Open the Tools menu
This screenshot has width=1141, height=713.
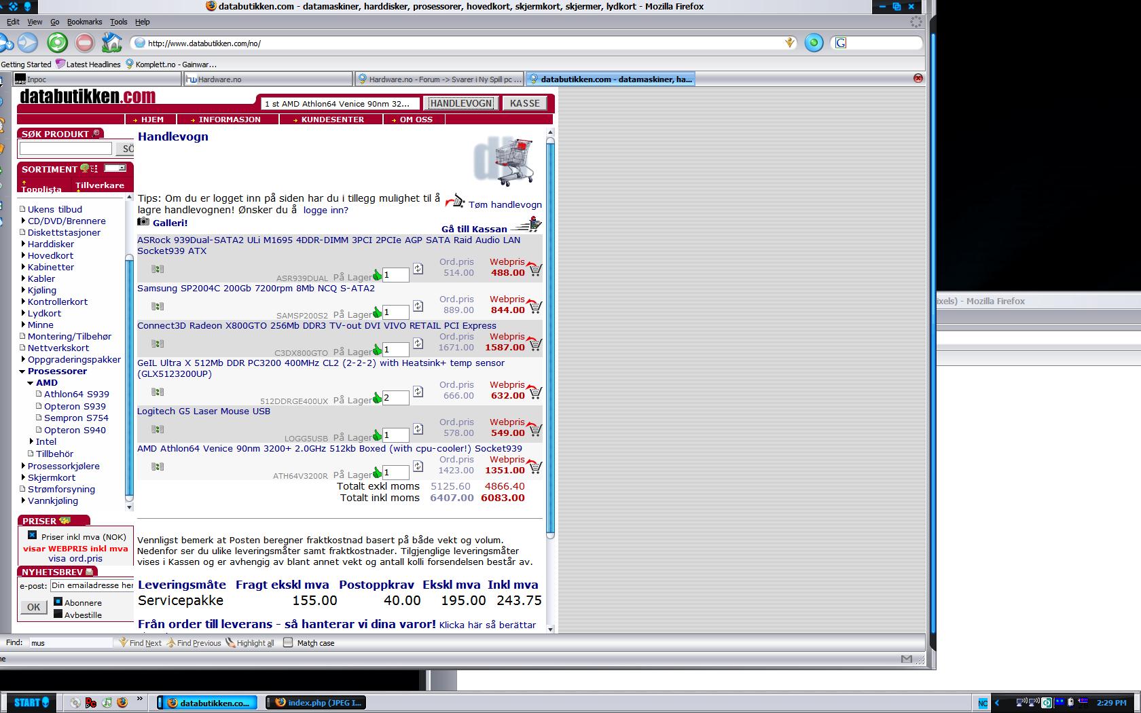pos(119,22)
